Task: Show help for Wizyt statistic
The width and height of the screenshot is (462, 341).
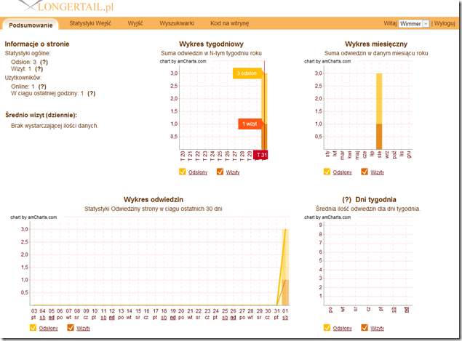Action: click(39, 69)
